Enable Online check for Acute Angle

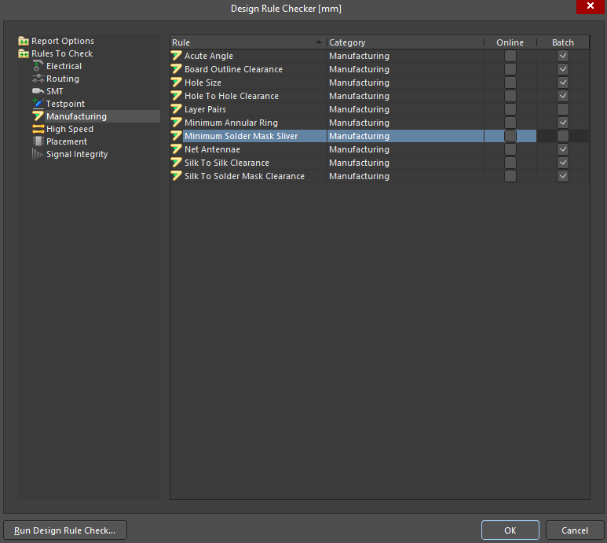[x=510, y=57]
